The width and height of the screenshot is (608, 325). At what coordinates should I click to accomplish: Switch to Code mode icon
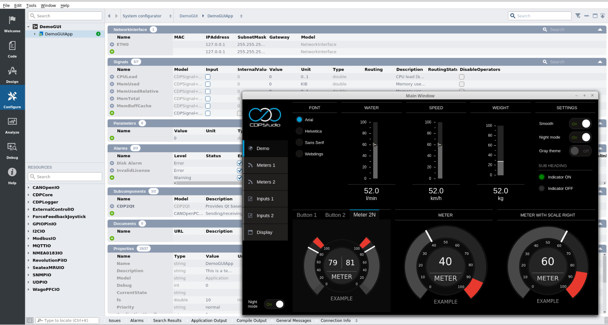[12, 49]
